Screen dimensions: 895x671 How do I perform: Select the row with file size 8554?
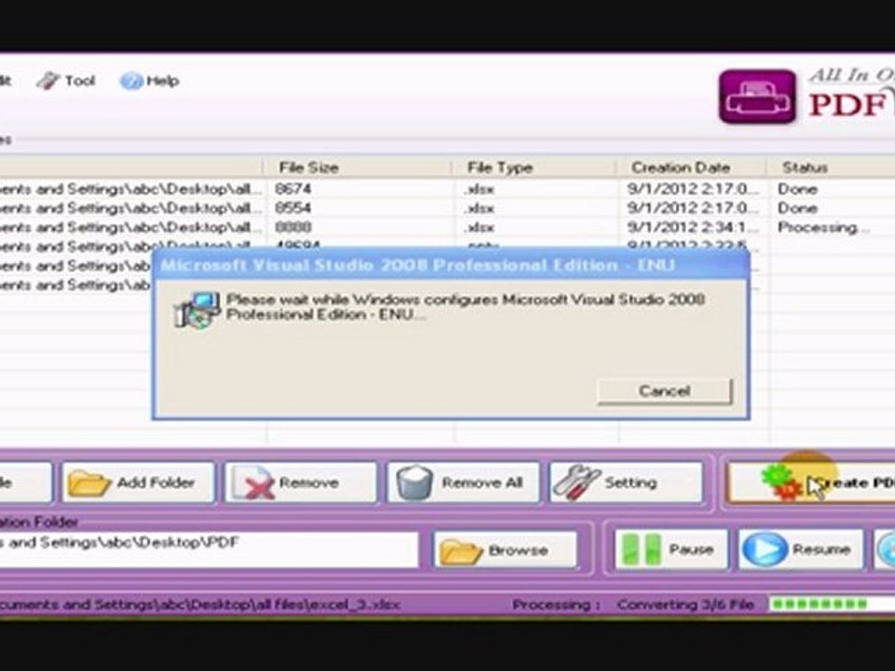click(447, 208)
